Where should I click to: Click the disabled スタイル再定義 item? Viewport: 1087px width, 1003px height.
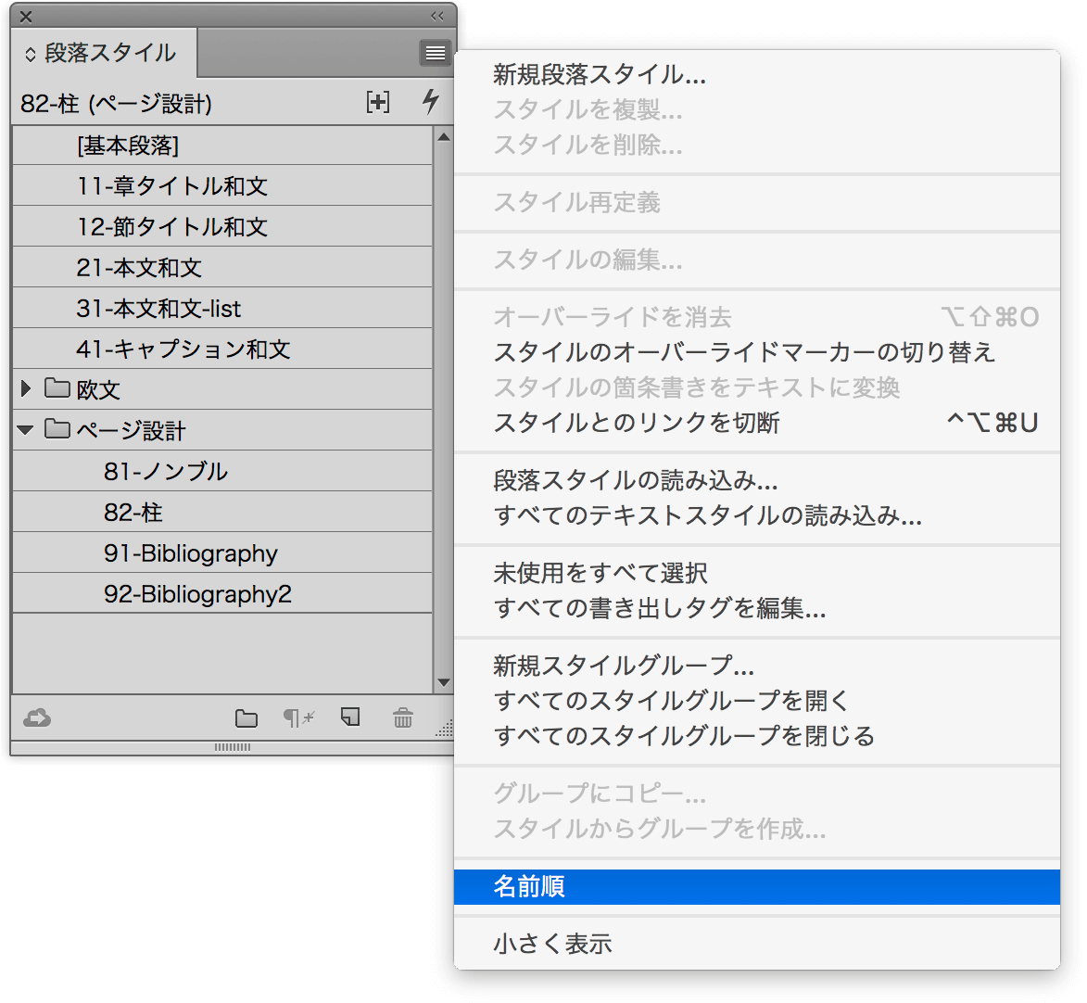[x=757, y=202]
